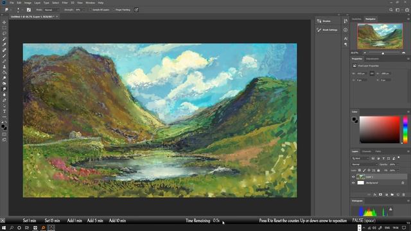
Task: Toggle Lock transparent pixels
Action: pyautogui.click(x=360, y=171)
